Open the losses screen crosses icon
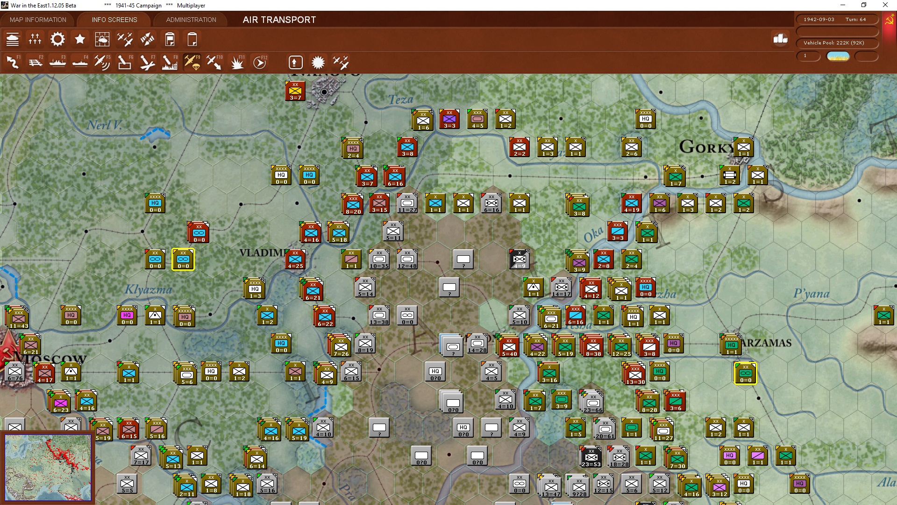This screenshot has height=505, width=897. [35, 39]
